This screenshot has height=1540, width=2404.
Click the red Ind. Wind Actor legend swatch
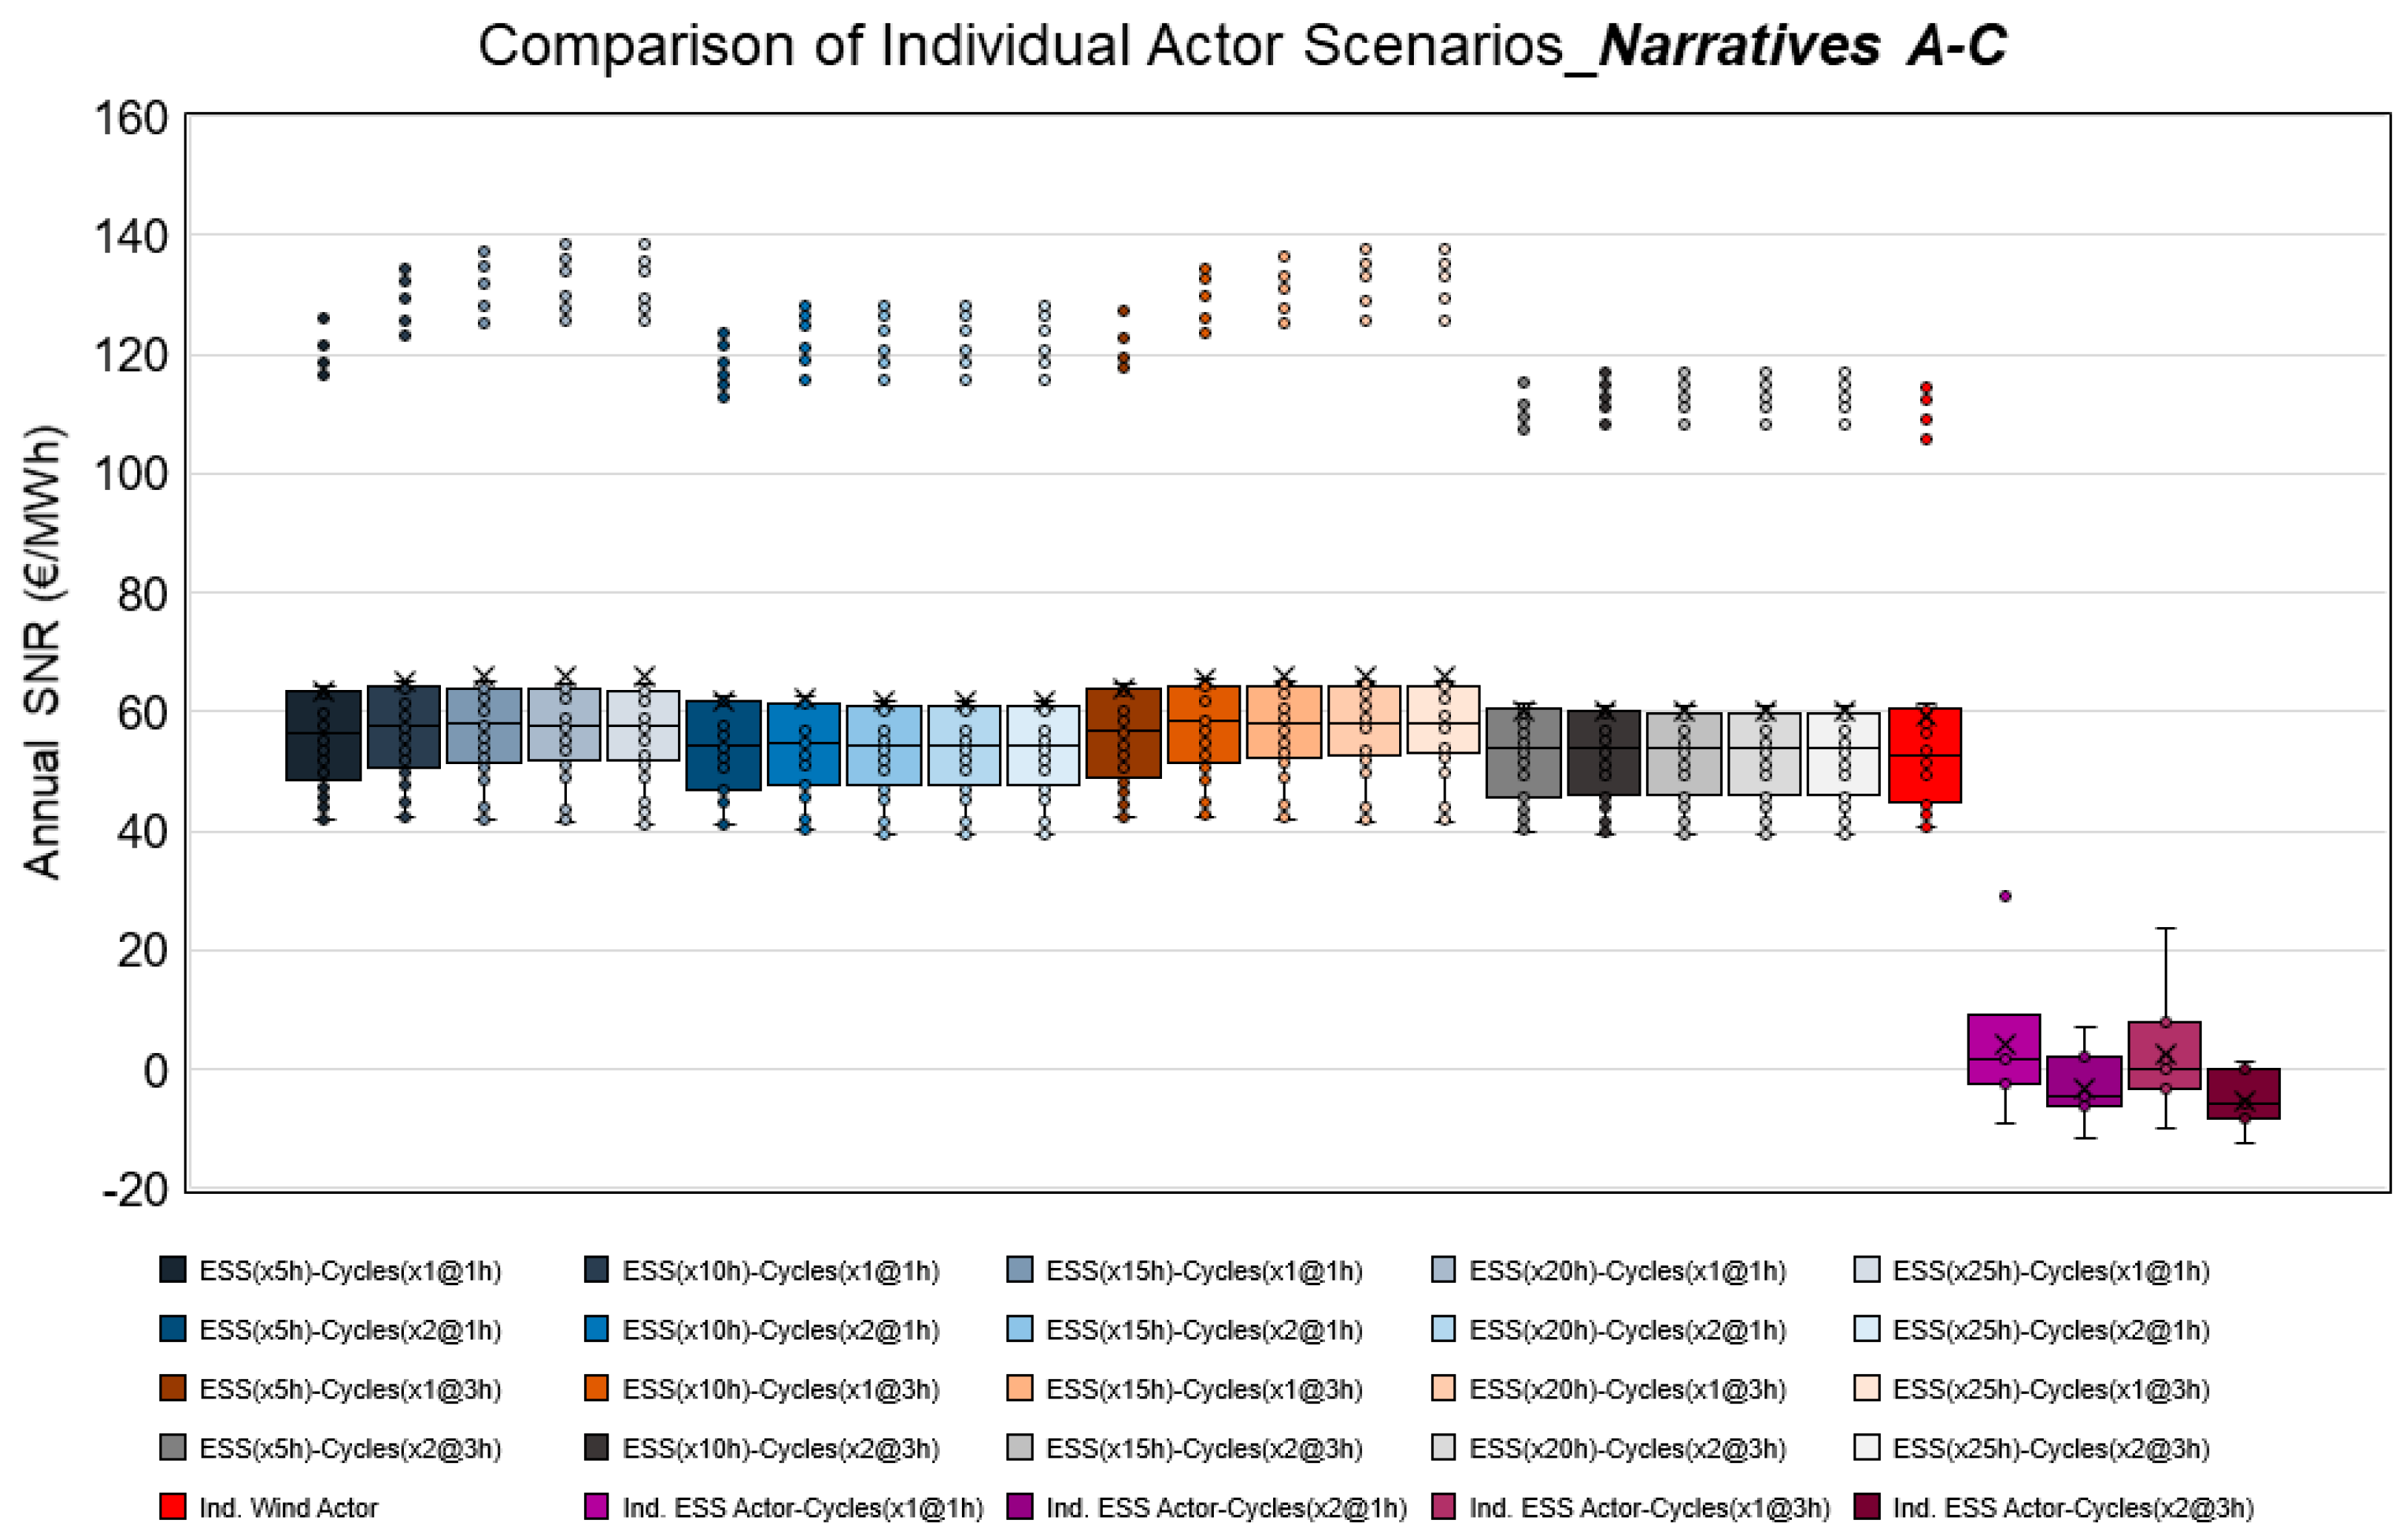pyautogui.click(x=172, y=1506)
